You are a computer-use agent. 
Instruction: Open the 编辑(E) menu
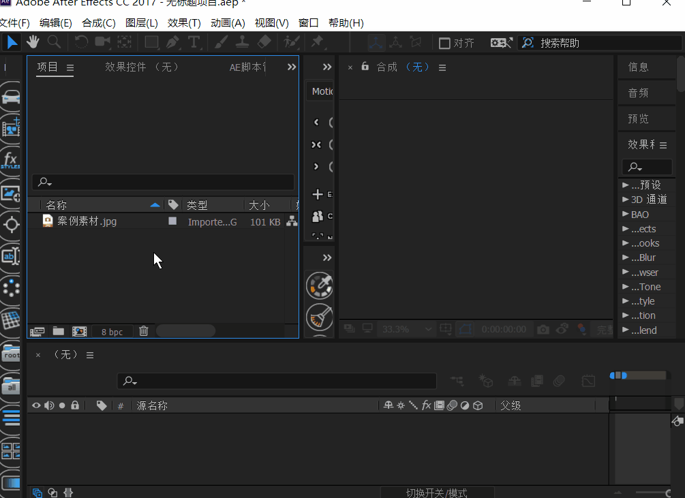55,22
